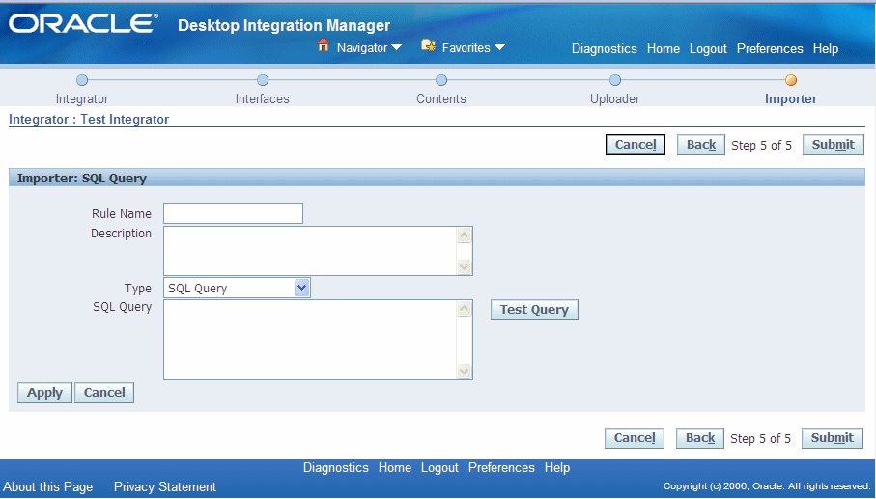The width and height of the screenshot is (876, 499).
Task: Click the top Submit button
Action: coord(834,145)
